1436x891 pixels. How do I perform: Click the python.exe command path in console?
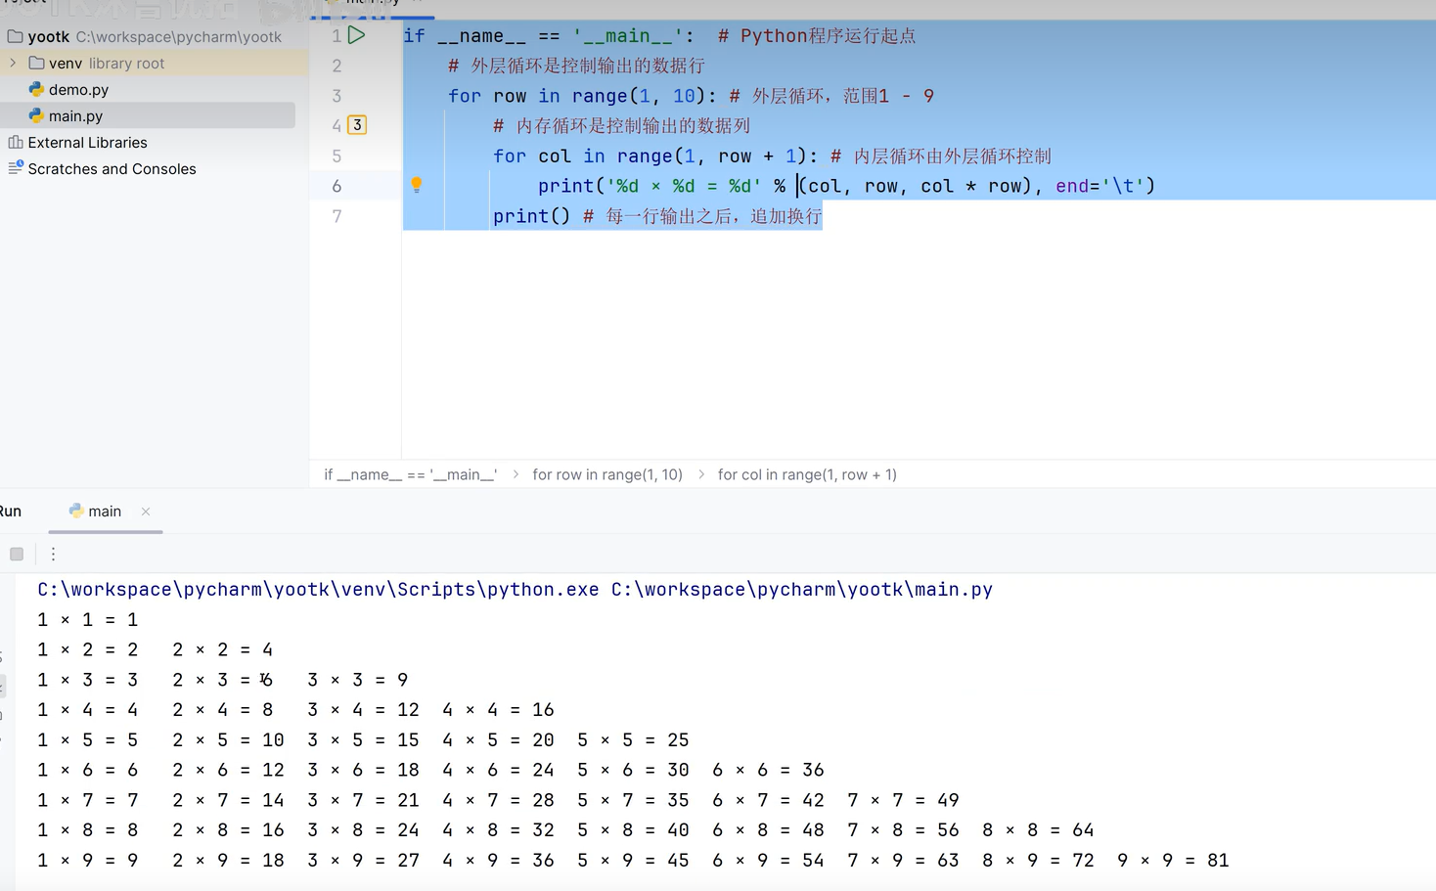[x=318, y=589]
